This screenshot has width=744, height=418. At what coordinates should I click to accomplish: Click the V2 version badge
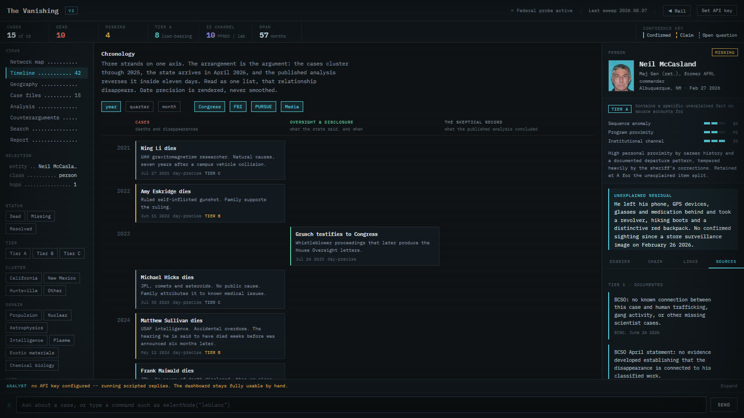[71, 11]
